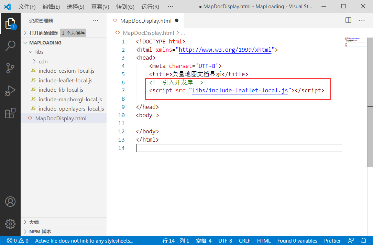Image resolution: width=373 pixels, height=245 pixels.
Task: Open include-openlayers-local.js file
Action: pos(71,109)
